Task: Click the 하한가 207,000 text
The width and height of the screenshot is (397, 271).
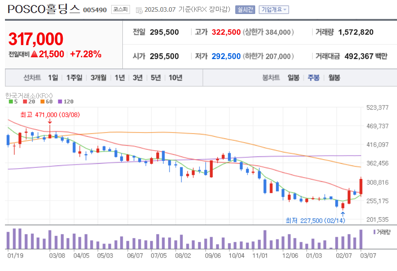Action: click(x=268, y=56)
